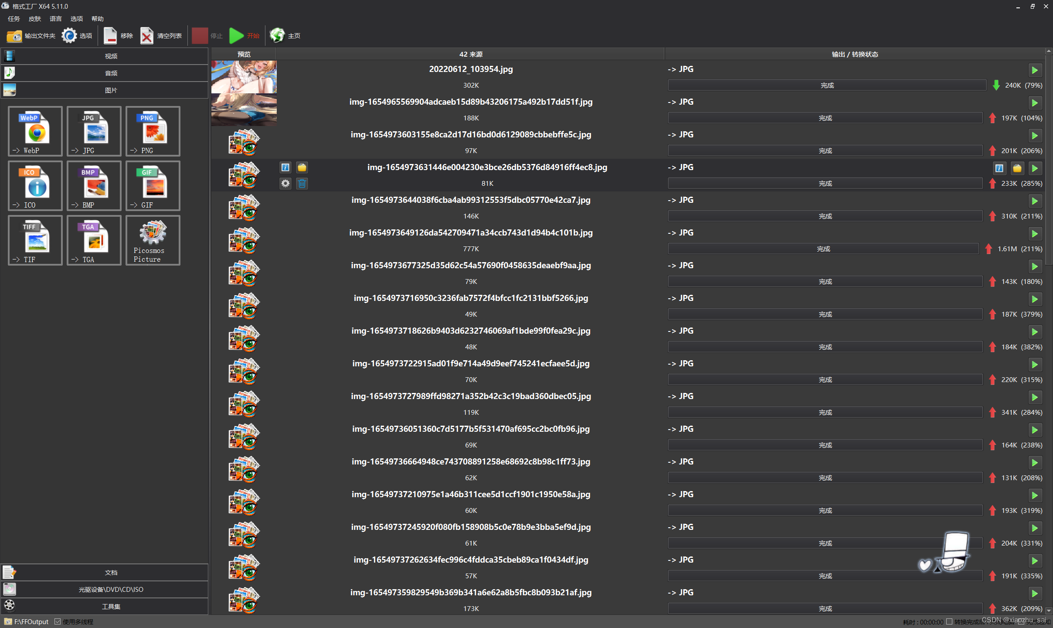
Task: Choose the PNG output format icon
Action: click(x=153, y=131)
